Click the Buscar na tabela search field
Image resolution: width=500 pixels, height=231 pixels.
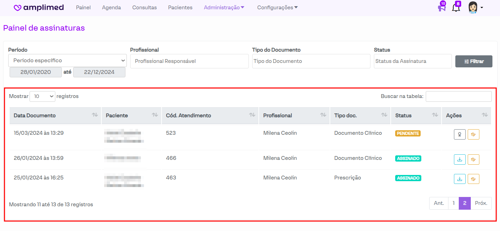pos(458,97)
